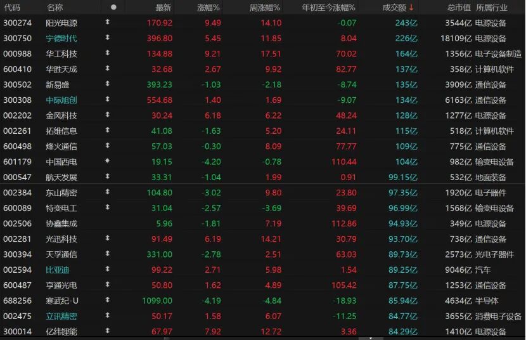Open the 中际旭创 stock link
526x340 pixels.
(x=62, y=100)
